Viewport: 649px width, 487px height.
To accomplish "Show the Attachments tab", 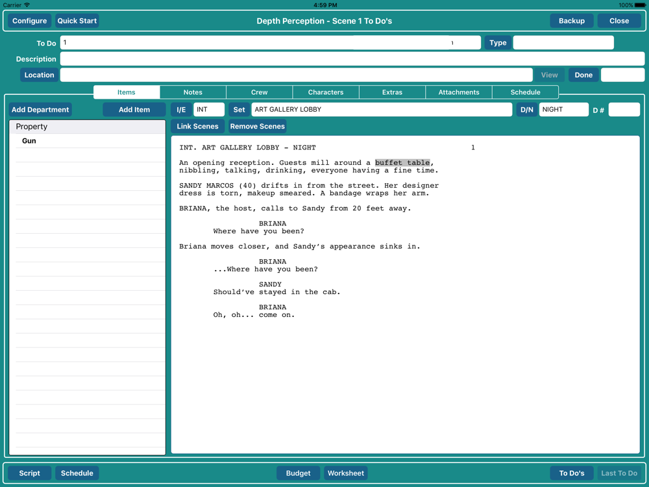I will pyautogui.click(x=459, y=92).
